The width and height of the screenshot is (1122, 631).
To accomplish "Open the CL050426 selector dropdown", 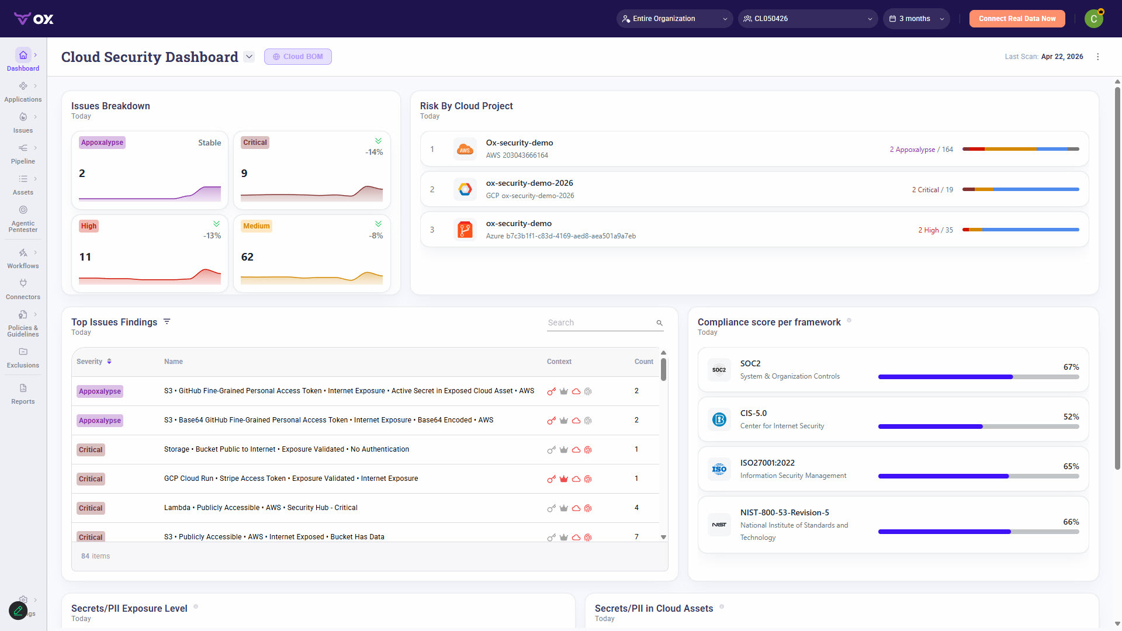I will [808, 19].
